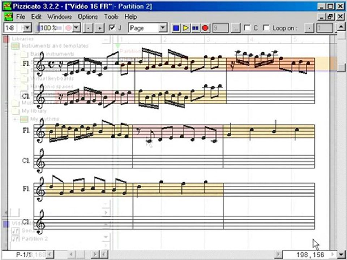
Task: Click the orange highlighted third flute measure
Action: [270, 64]
